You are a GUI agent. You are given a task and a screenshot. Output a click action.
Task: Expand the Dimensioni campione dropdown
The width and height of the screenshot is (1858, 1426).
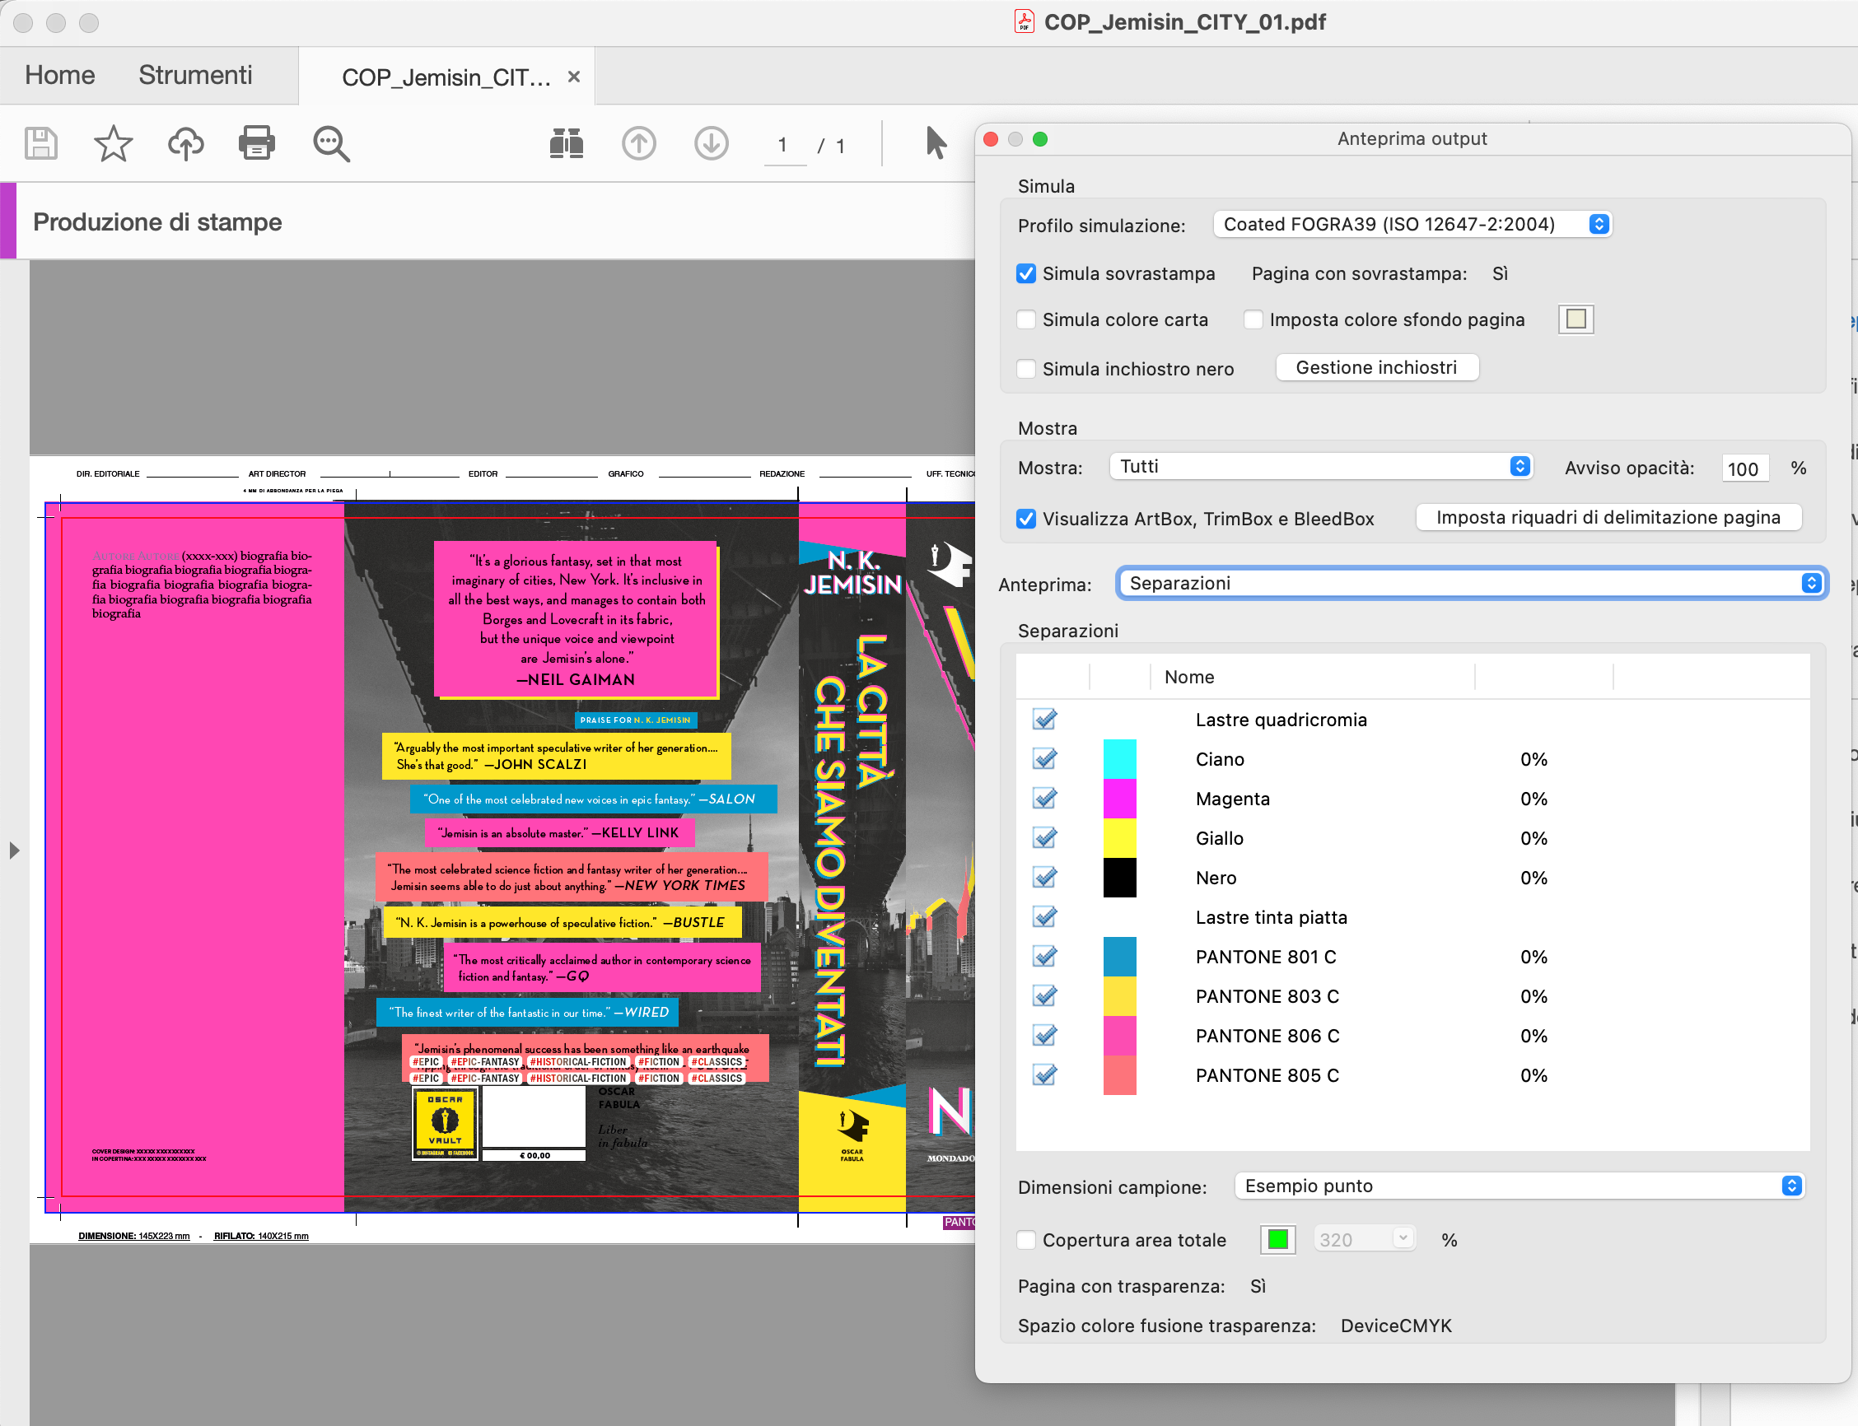pos(1519,1186)
